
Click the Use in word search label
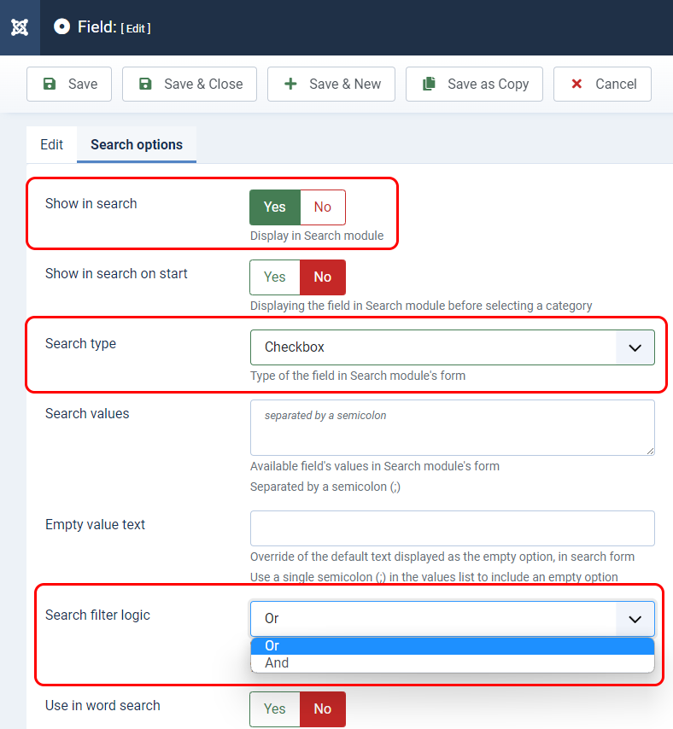[x=102, y=705]
